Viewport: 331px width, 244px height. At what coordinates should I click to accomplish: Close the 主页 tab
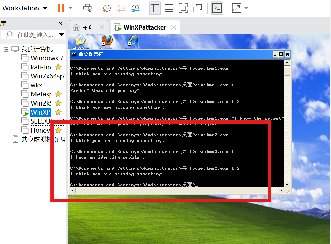(102, 27)
